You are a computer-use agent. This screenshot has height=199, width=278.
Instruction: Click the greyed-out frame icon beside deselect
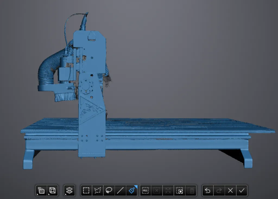click(x=168, y=191)
